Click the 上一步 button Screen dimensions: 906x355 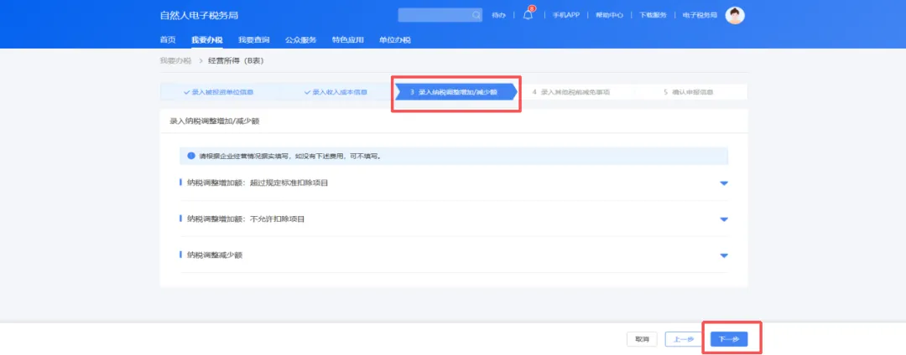coord(684,339)
